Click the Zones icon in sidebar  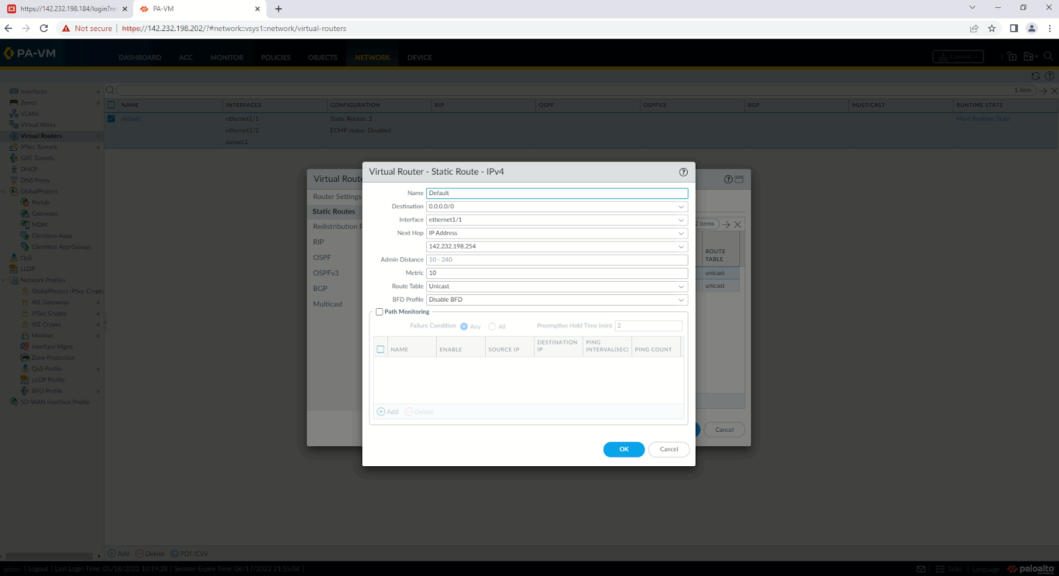coord(14,103)
